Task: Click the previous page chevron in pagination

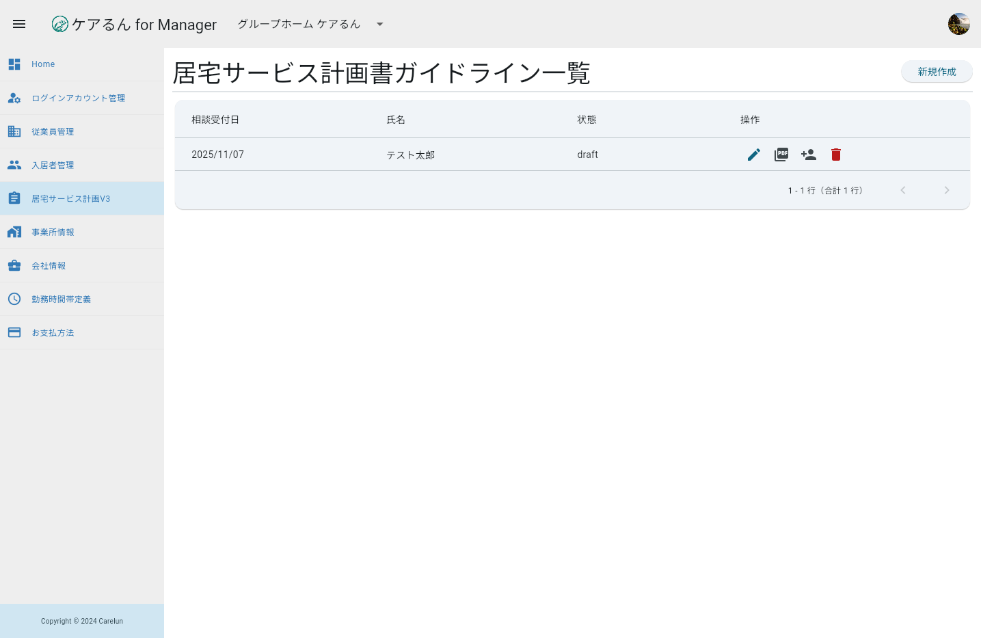Action: (903, 190)
